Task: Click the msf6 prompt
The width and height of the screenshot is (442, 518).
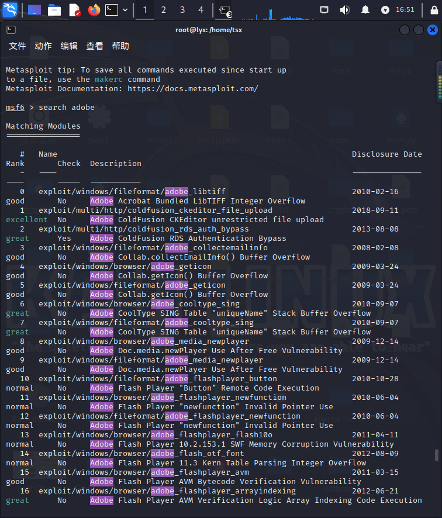Action: coord(15,108)
